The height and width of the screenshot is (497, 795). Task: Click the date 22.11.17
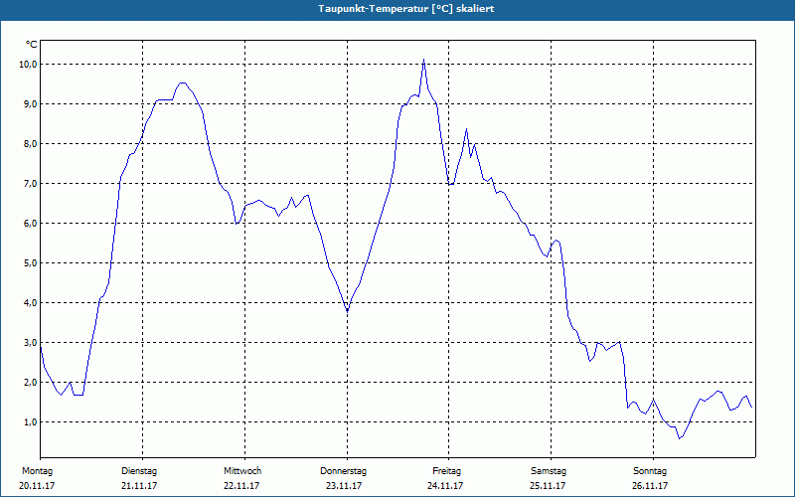[x=241, y=486]
